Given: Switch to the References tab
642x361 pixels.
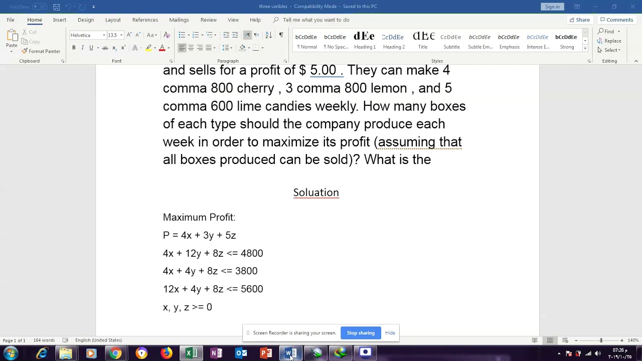Looking at the screenshot, I should coord(145,20).
